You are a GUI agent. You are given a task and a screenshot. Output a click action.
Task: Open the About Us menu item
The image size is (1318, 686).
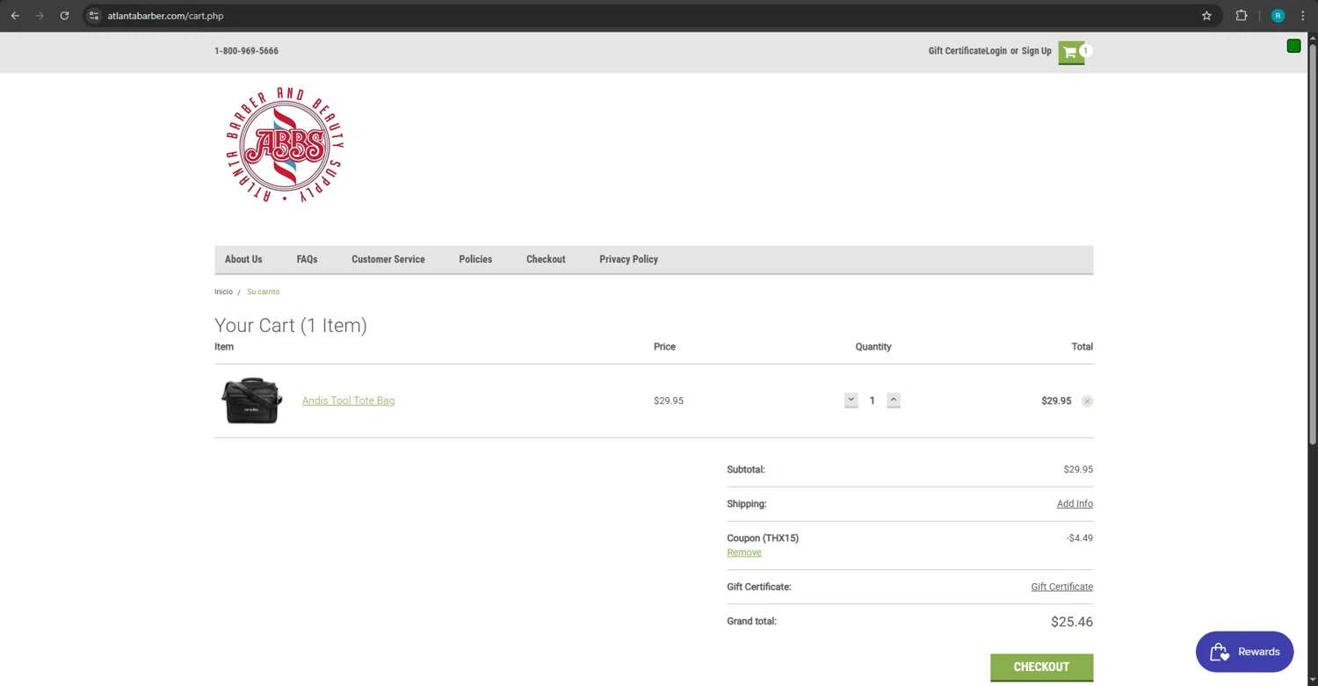coord(243,259)
